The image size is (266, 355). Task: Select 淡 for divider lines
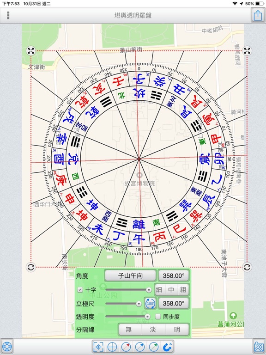[153, 330]
